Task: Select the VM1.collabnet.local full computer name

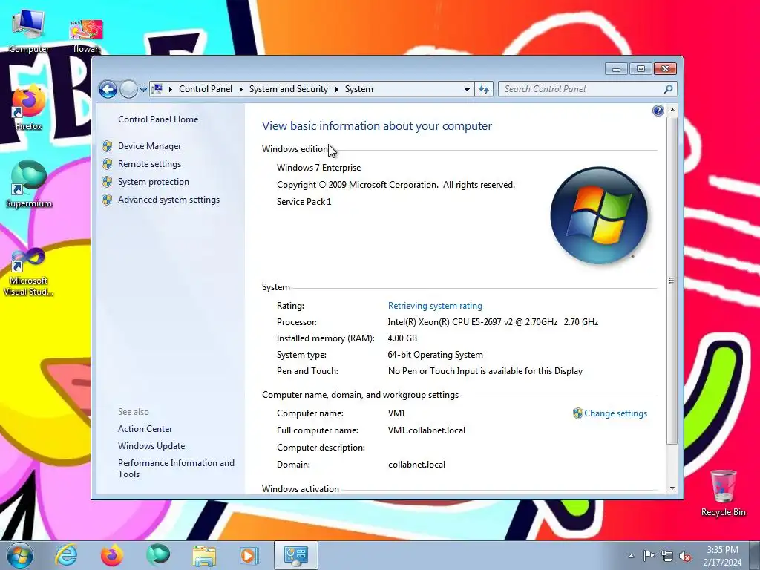Action: coord(427,430)
